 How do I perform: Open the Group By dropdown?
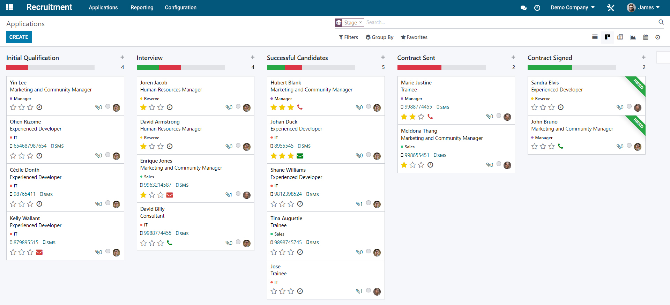click(379, 37)
